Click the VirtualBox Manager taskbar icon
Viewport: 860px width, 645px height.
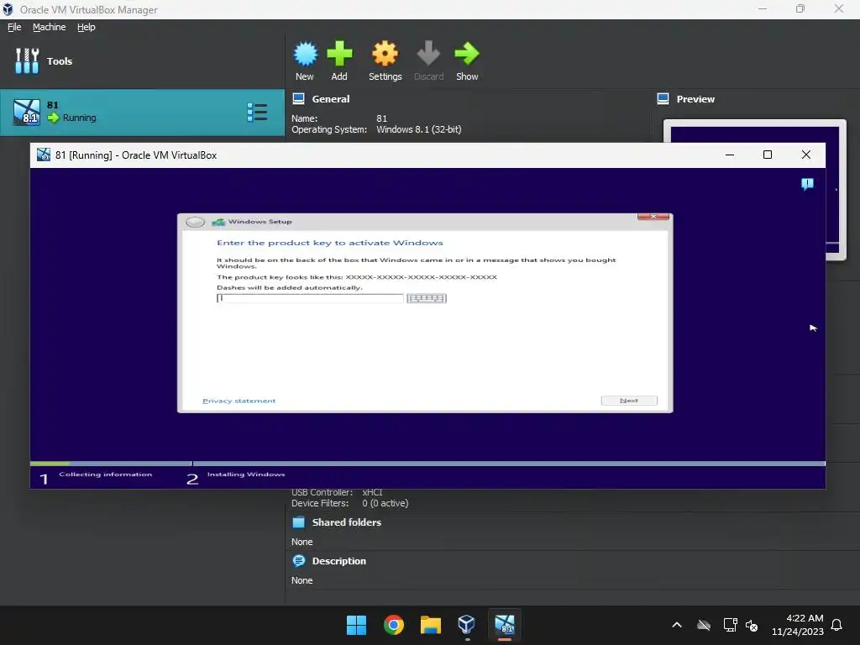point(467,625)
